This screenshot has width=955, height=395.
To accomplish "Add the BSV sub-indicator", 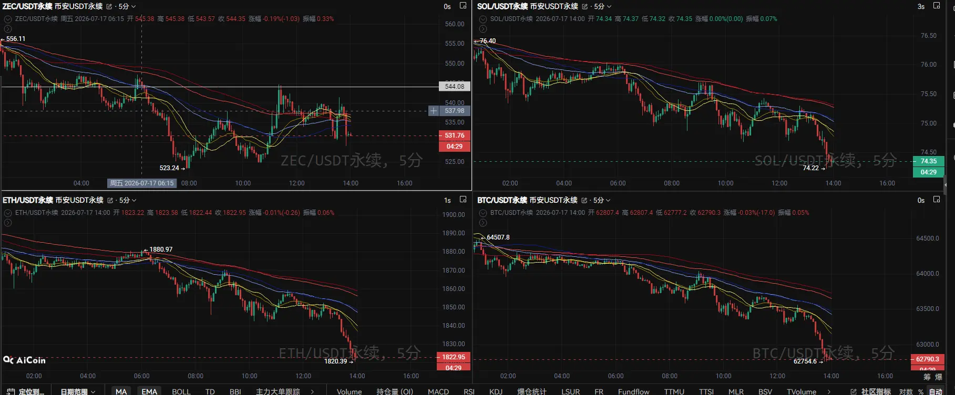I will 765,391.
